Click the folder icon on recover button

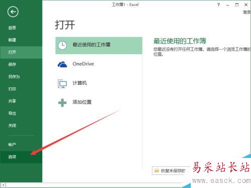[157, 170]
